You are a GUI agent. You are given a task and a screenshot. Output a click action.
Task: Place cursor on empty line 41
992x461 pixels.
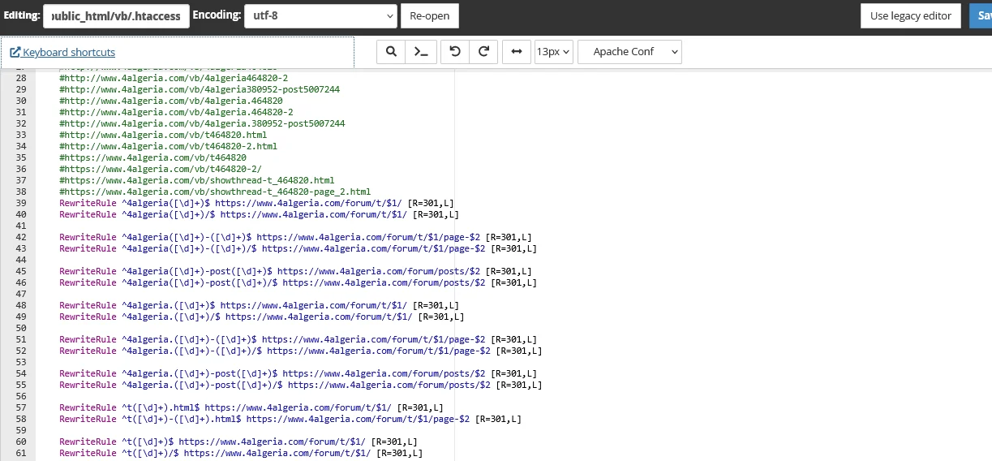click(x=243, y=226)
